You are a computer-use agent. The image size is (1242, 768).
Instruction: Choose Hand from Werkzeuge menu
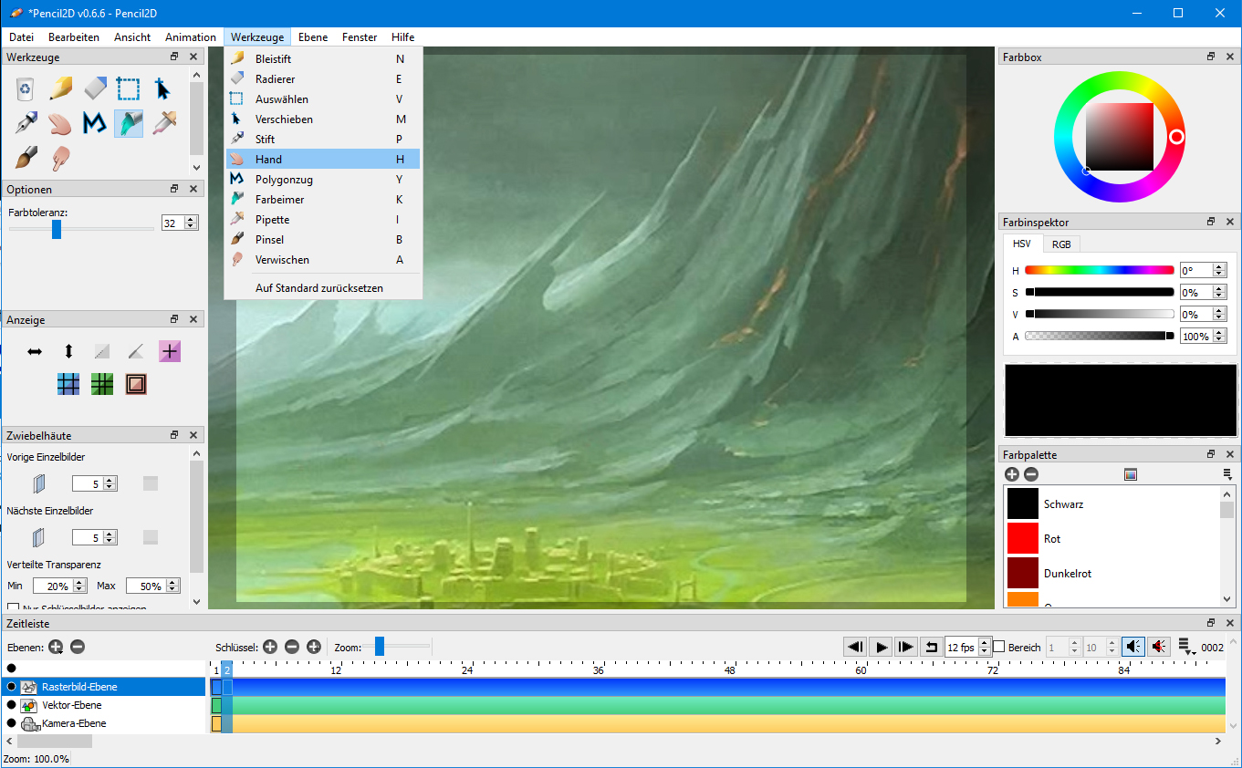(323, 159)
